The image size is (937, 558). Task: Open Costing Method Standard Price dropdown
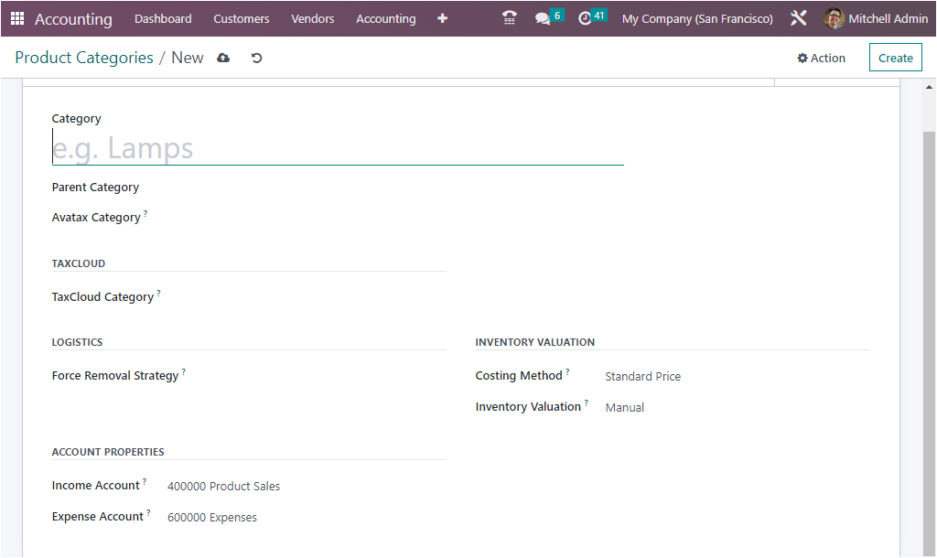(x=643, y=376)
